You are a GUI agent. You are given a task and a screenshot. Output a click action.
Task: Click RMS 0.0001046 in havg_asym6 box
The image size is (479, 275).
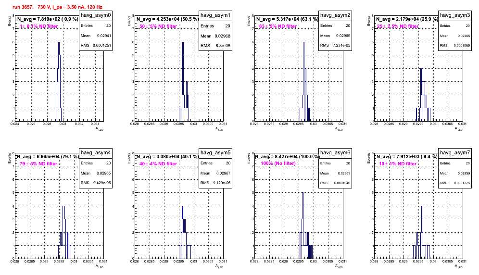point(335,183)
